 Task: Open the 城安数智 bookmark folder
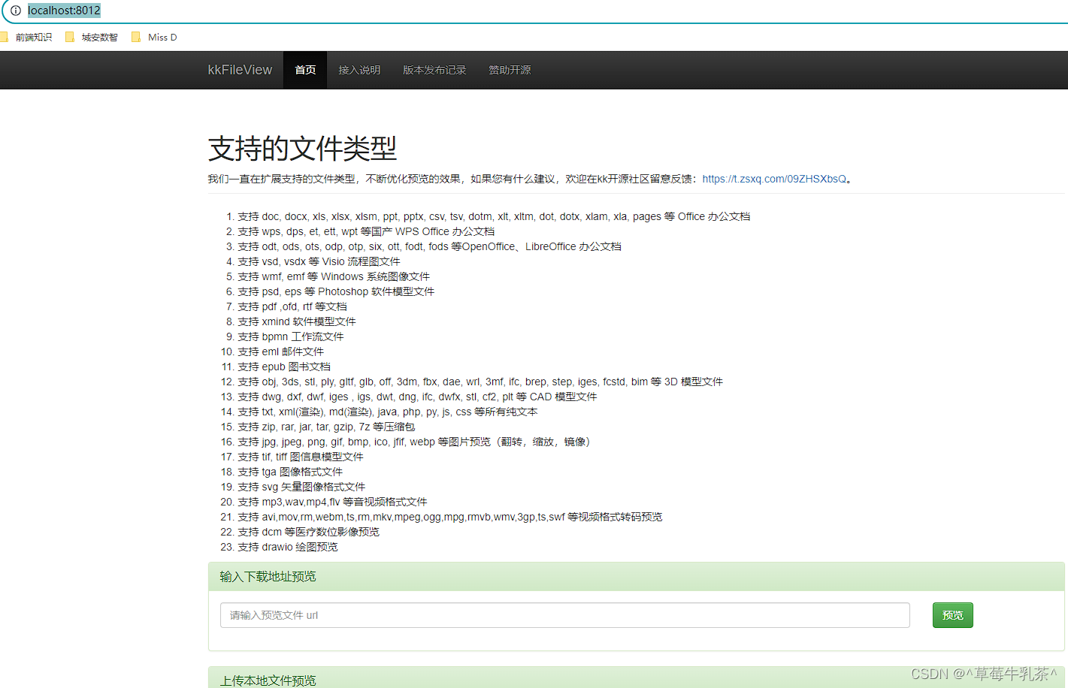(92, 37)
